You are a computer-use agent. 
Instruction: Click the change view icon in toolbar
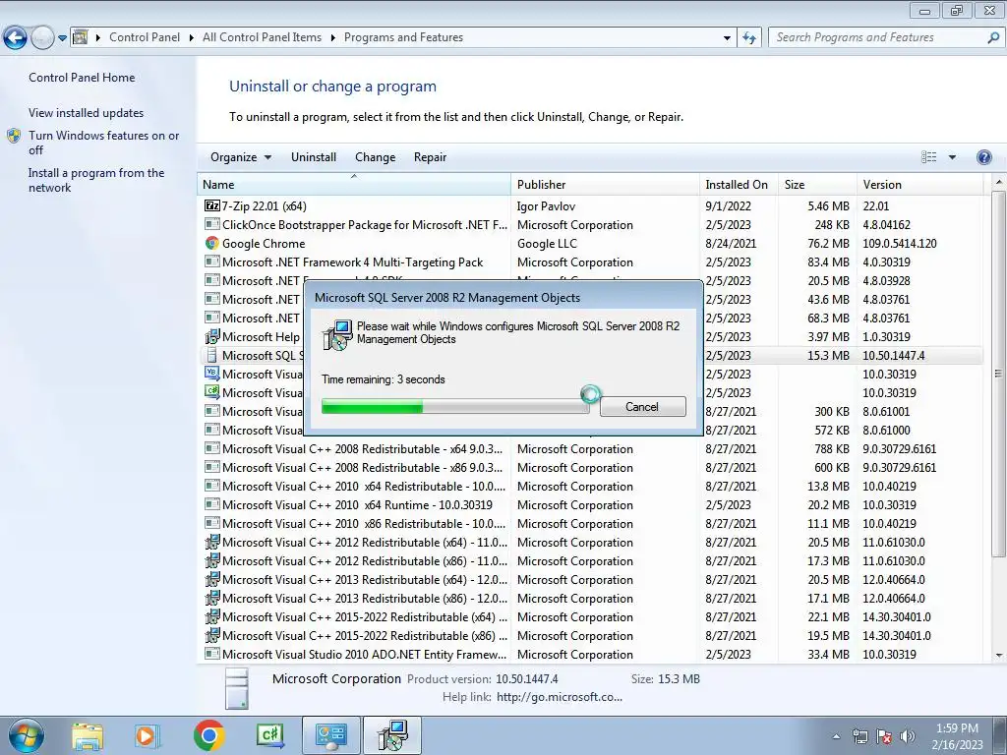click(928, 157)
